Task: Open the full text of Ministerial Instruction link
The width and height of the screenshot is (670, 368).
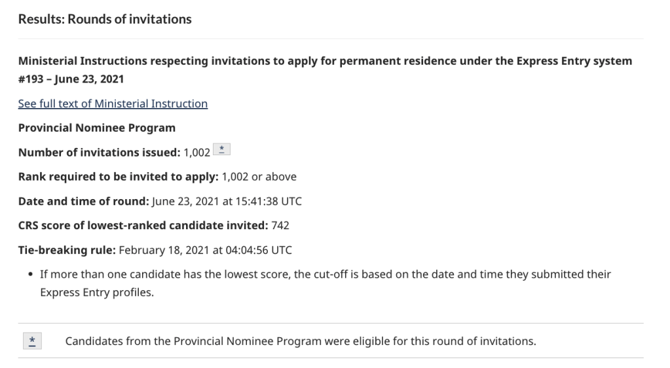Action: click(x=113, y=103)
